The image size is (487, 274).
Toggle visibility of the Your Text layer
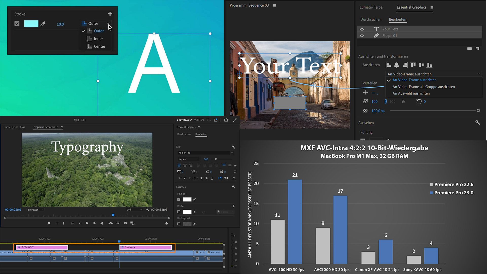coord(362,29)
